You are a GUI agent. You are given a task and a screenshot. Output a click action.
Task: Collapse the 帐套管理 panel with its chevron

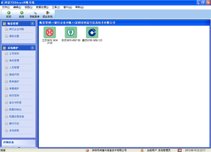32,24
